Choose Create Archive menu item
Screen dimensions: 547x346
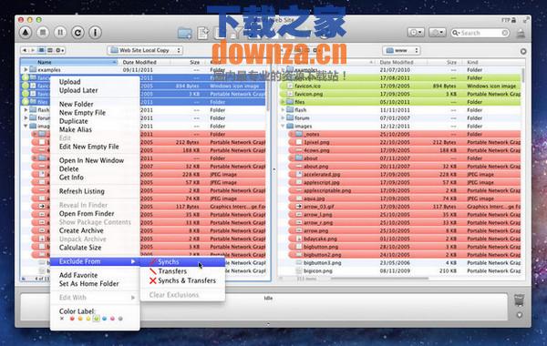coord(95,230)
